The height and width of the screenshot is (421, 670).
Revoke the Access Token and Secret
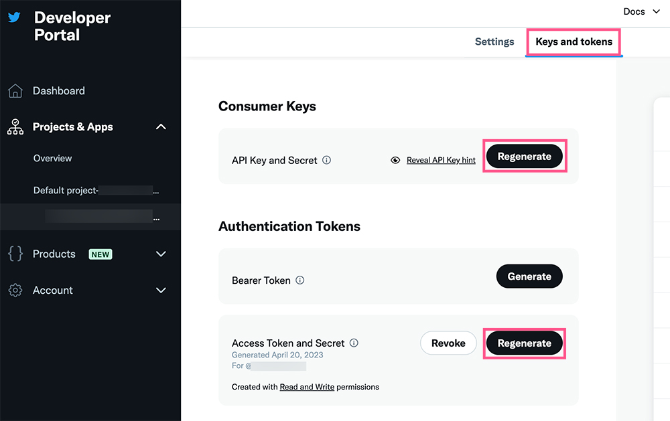point(448,343)
